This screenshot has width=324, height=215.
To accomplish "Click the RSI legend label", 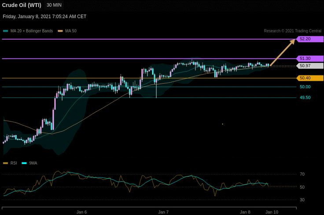I will 14,163.
